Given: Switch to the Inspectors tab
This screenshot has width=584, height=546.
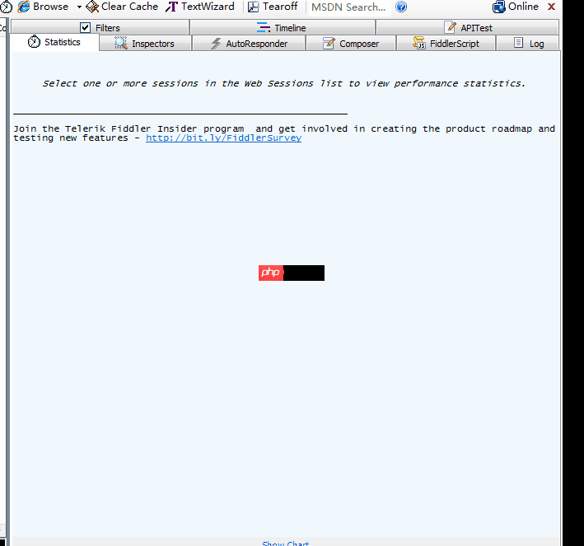Looking at the screenshot, I should coord(145,44).
